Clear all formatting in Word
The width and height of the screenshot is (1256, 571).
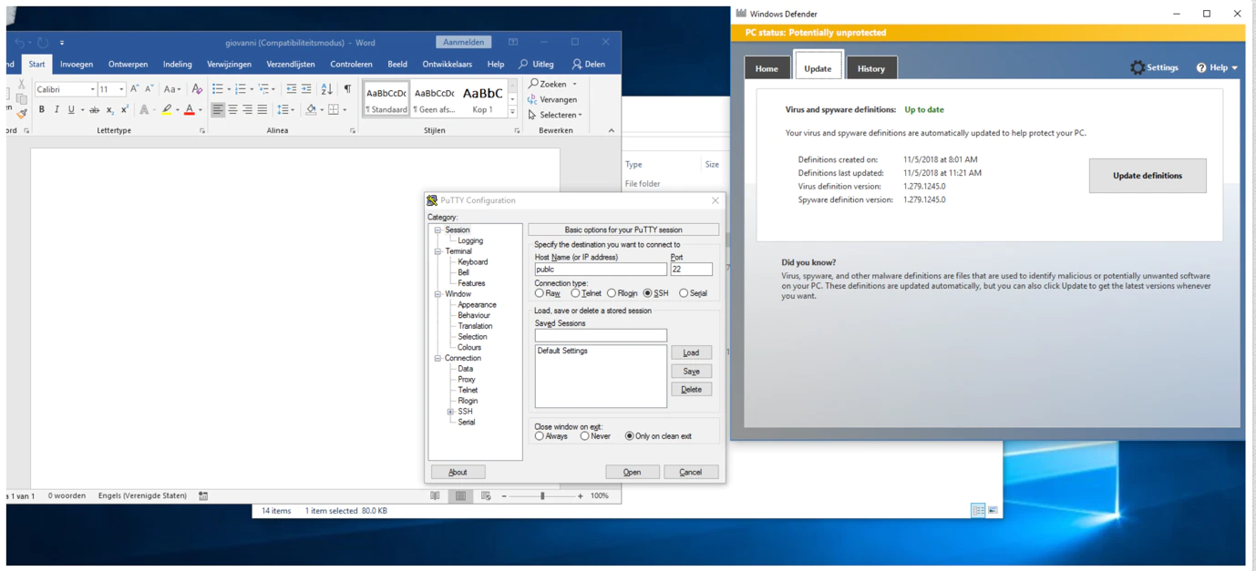(x=197, y=89)
